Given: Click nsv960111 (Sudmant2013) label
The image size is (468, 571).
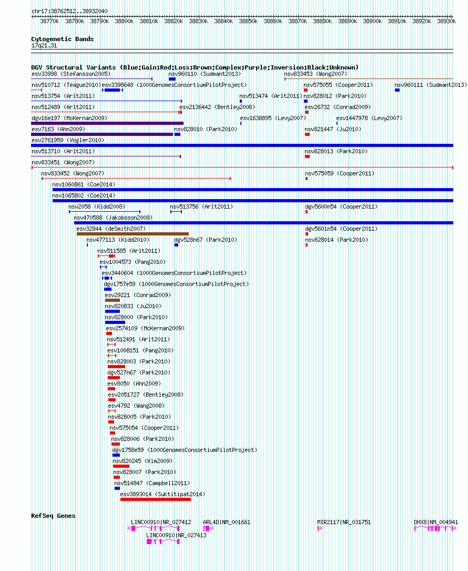Looking at the screenshot, I should tap(431, 85).
